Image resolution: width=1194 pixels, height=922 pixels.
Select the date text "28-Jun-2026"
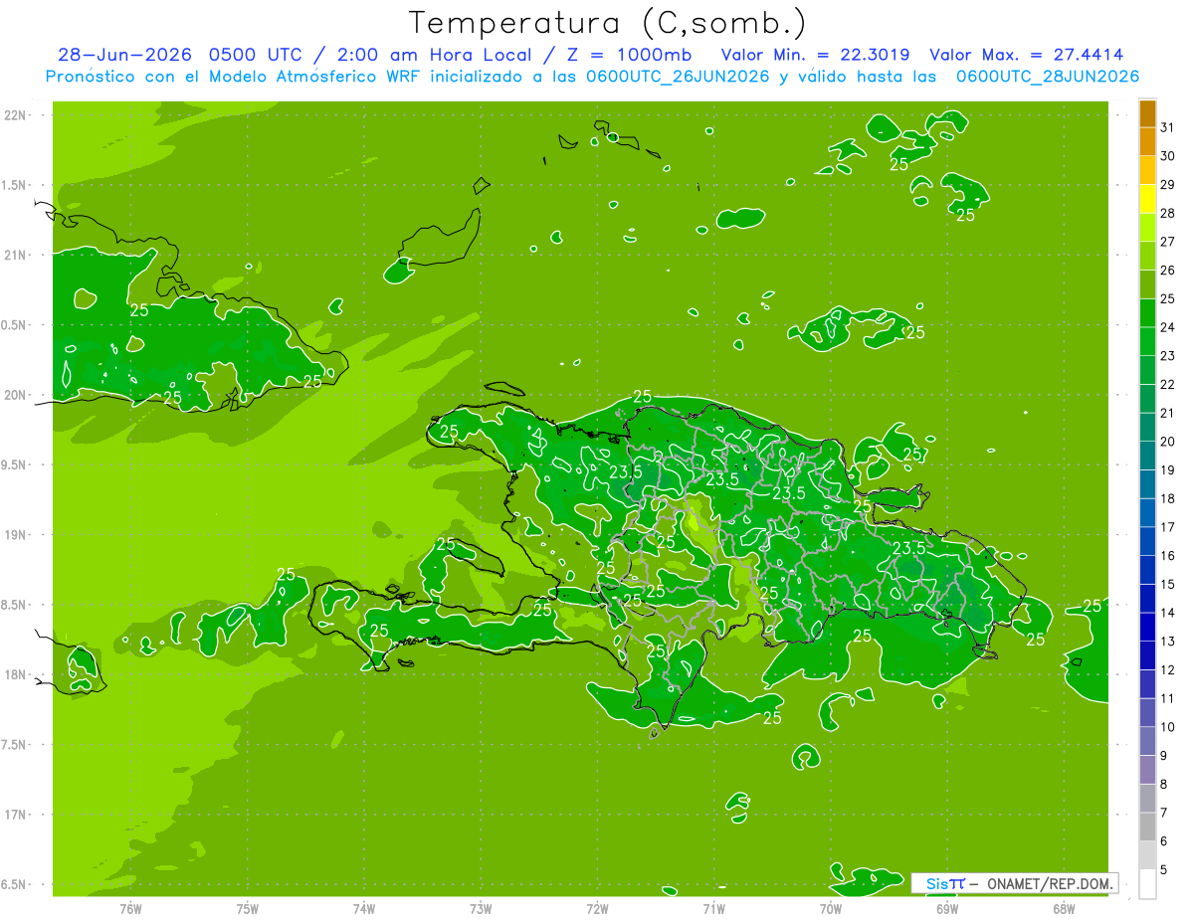pos(124,55)
